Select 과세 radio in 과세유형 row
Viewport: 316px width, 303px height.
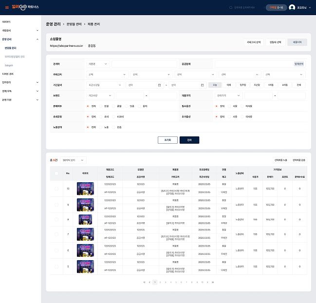pyautogui.click(x=101, y=117)
